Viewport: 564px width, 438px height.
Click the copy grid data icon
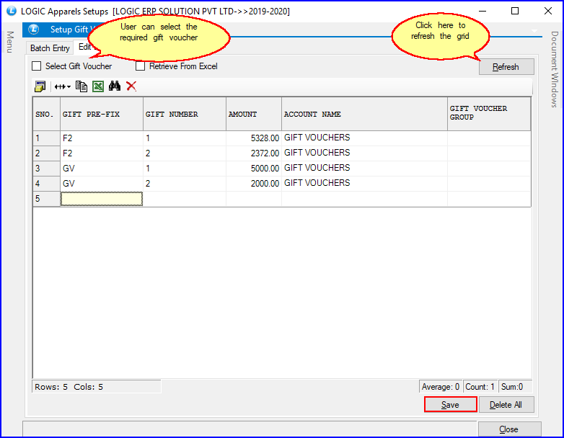(x=81, y=86)
